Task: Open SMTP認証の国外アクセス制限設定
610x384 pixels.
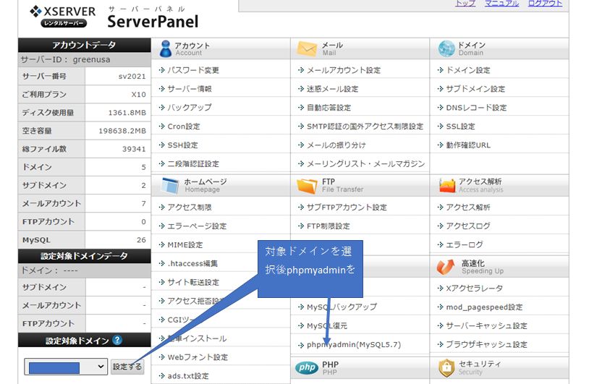Action: point(365,127)
